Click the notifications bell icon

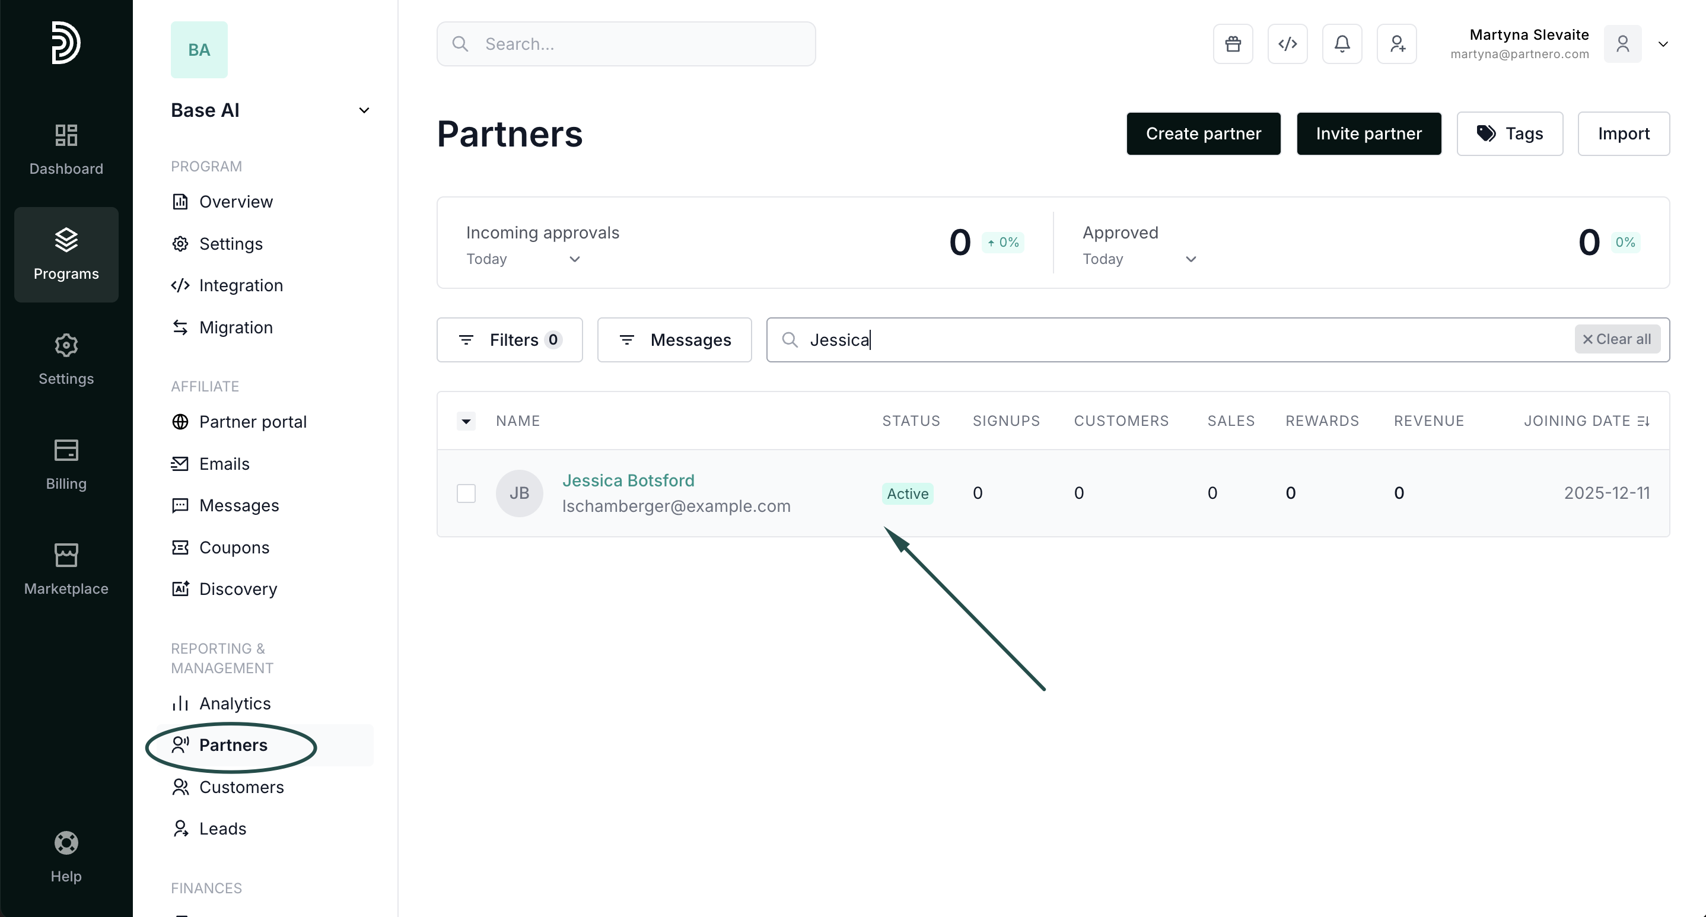point(1342,44)
